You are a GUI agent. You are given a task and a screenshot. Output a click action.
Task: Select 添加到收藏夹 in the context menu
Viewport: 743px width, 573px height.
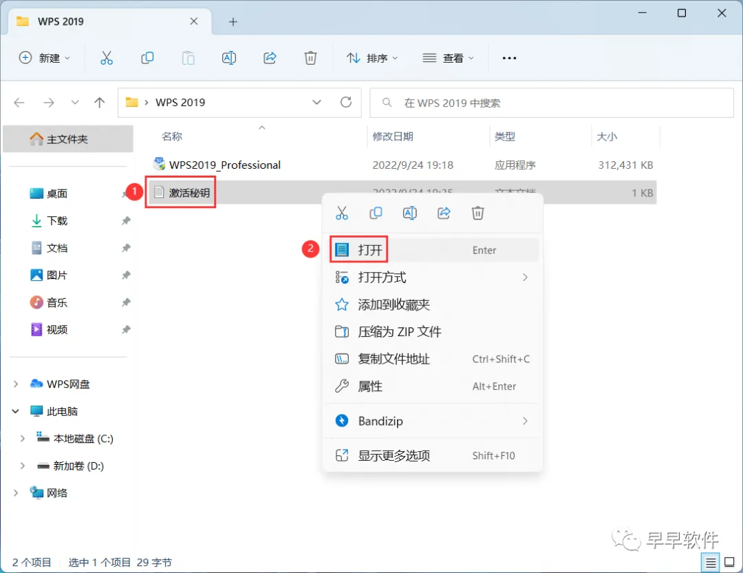coord(433,304)
